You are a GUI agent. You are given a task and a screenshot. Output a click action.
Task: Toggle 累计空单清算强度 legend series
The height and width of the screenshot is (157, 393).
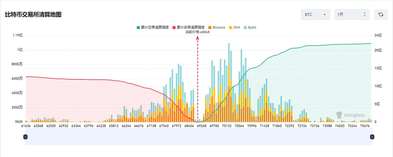pyautogui.click(x=152, y=27)
